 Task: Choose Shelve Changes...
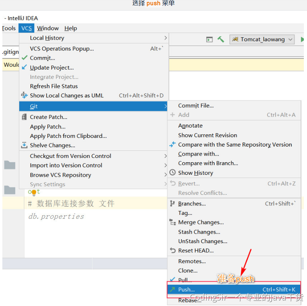93,145
